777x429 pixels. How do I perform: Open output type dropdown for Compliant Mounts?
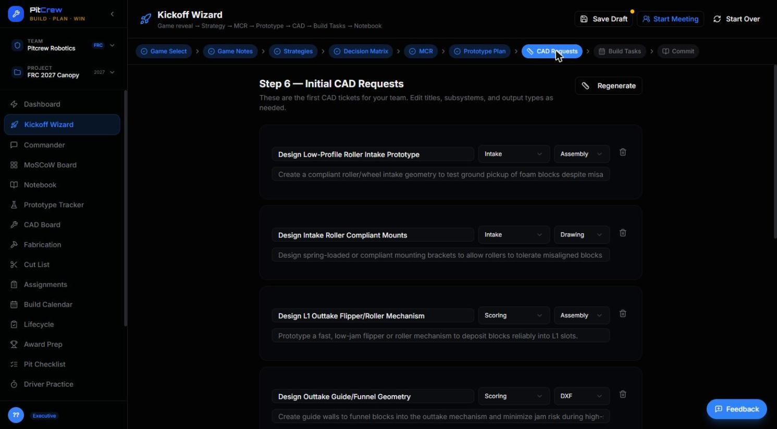582,235
